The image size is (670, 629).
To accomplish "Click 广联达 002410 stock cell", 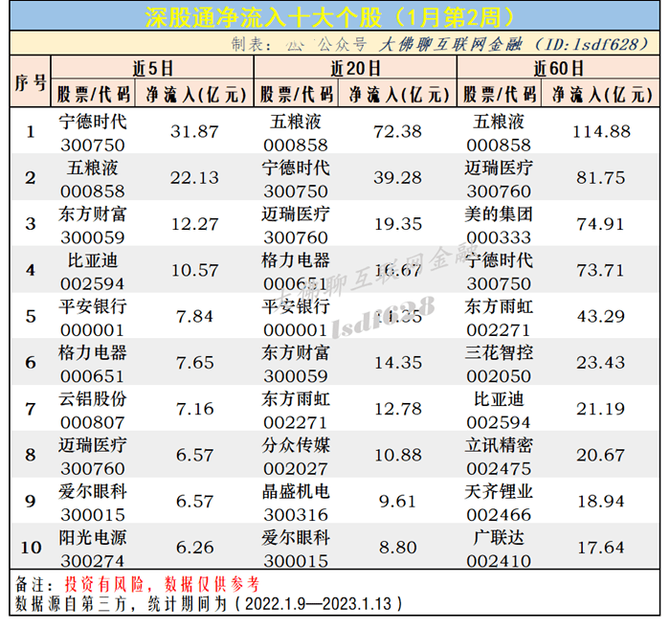I will click(499, 548).
